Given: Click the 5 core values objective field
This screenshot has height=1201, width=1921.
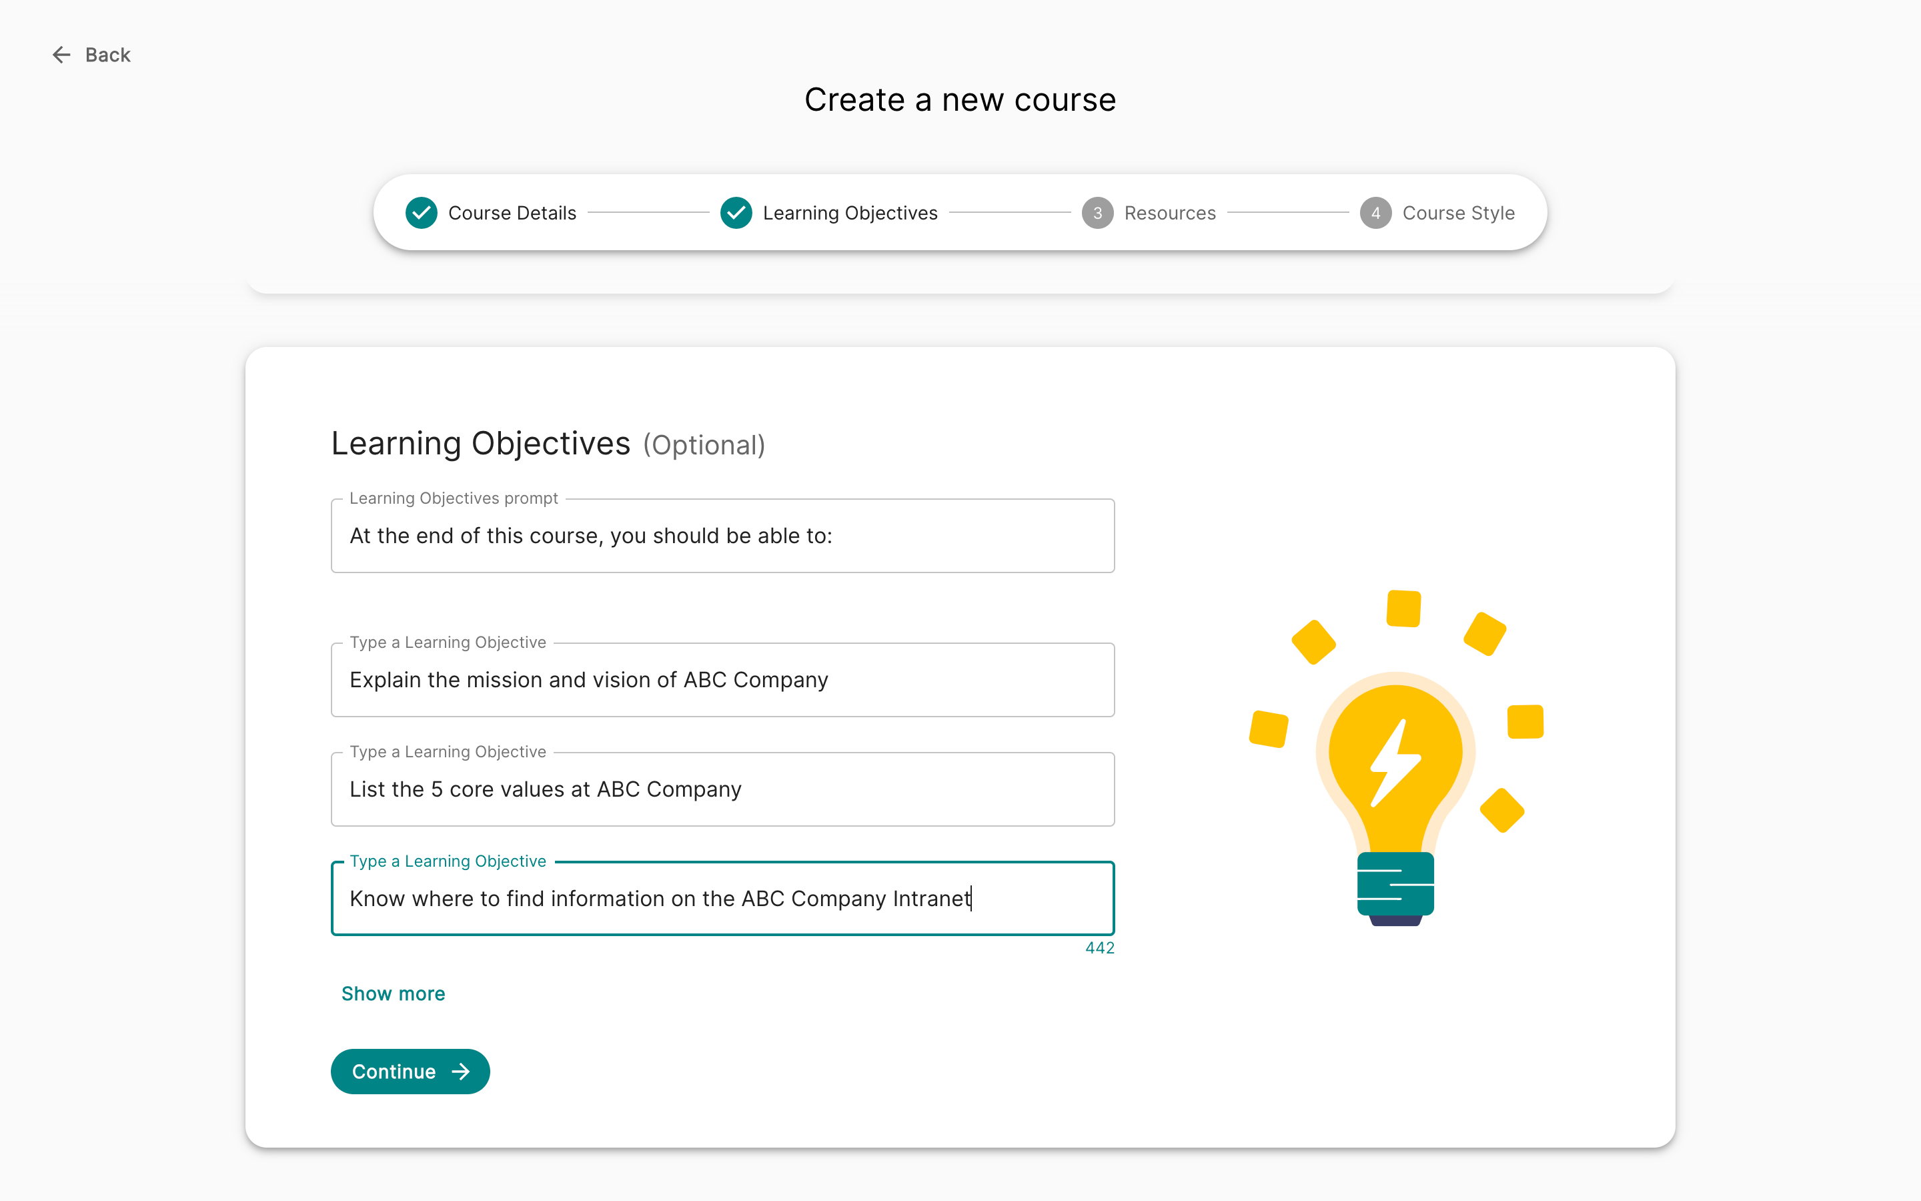Looking at the screenshot, I should [x=722, y=789].
